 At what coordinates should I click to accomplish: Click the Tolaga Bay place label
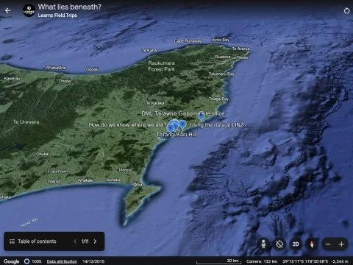point(218,99)
